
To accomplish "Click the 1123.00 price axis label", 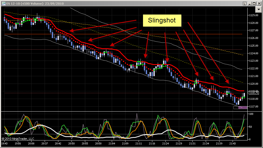I will [x=254, y=61].
